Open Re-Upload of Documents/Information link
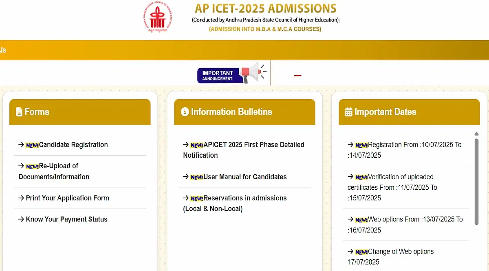The width and height of the screenshot is (489, 271). (54, 171)
